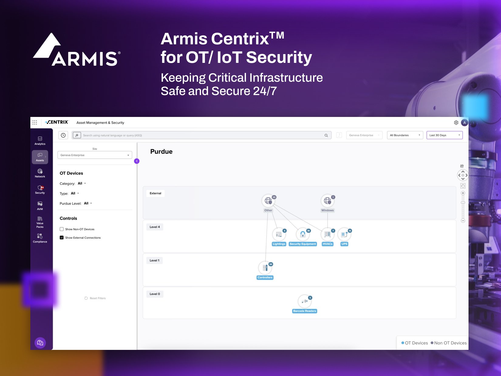Open the Type filter dropdown
Image resolution: width=501 pixels, height=376 pixels.
point(75,193)
